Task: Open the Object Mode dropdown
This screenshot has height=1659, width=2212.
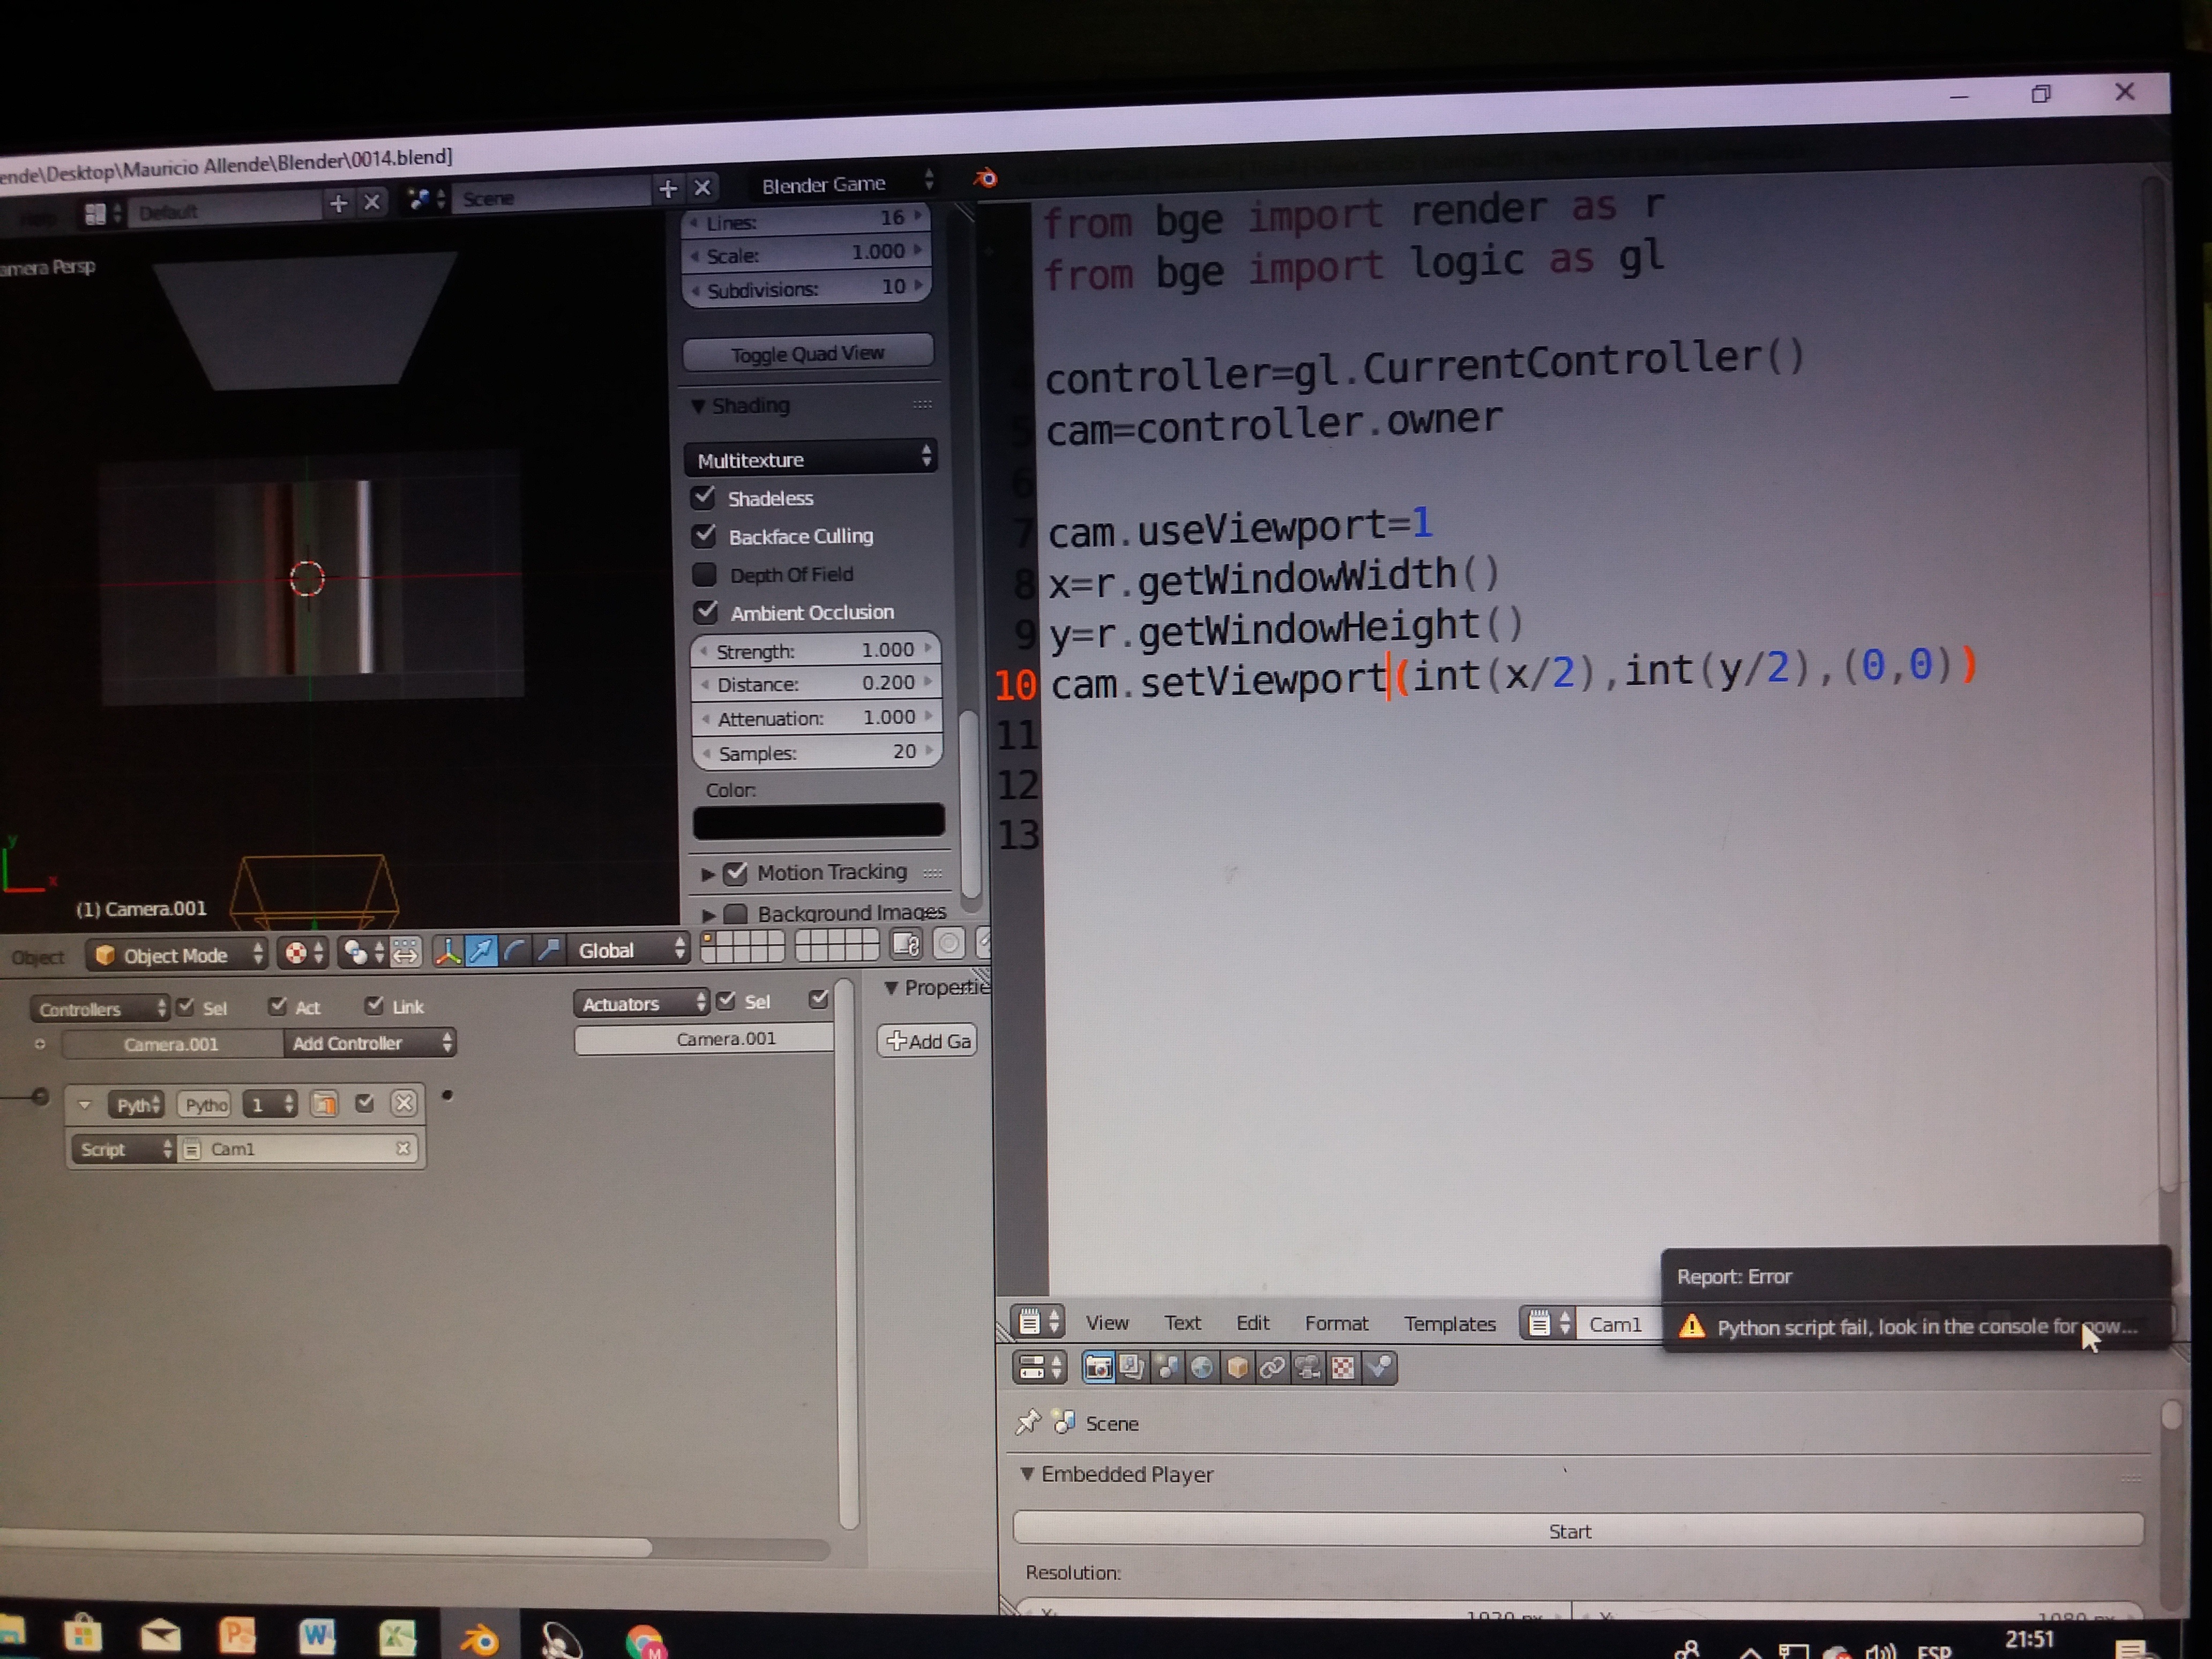Action: (x=177, y=955)
